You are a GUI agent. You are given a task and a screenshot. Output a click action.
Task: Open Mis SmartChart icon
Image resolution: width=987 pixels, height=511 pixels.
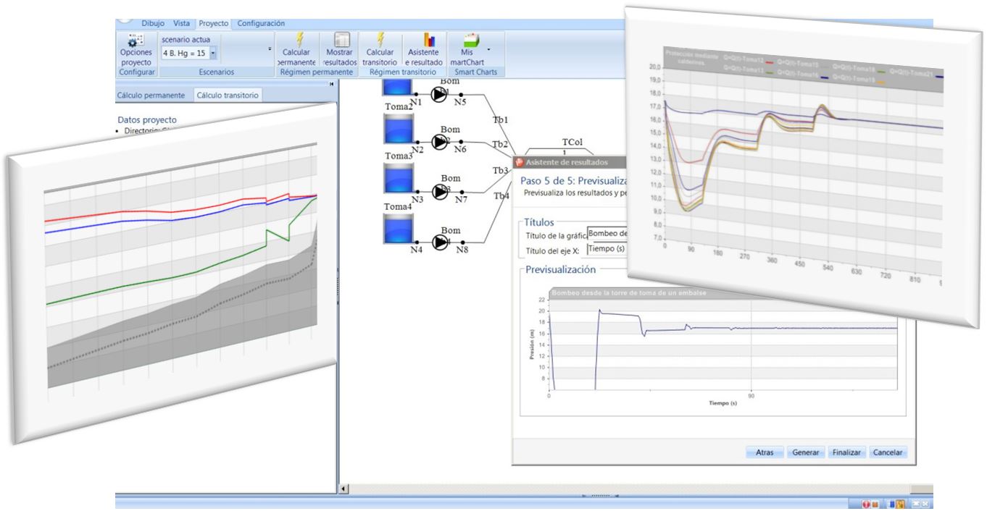pyautogui.click(x=470, y=41)
